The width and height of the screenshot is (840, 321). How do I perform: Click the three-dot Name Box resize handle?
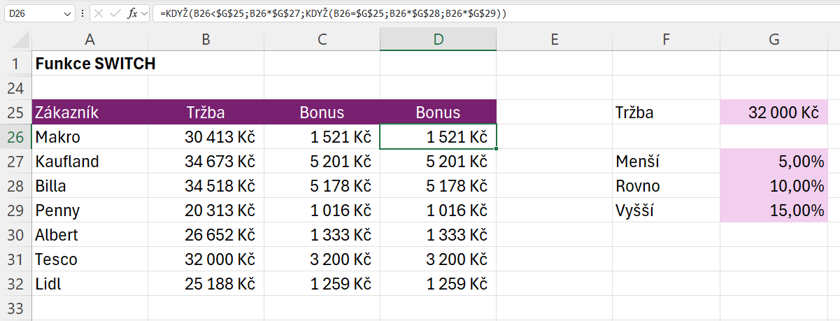pos(83,14)
